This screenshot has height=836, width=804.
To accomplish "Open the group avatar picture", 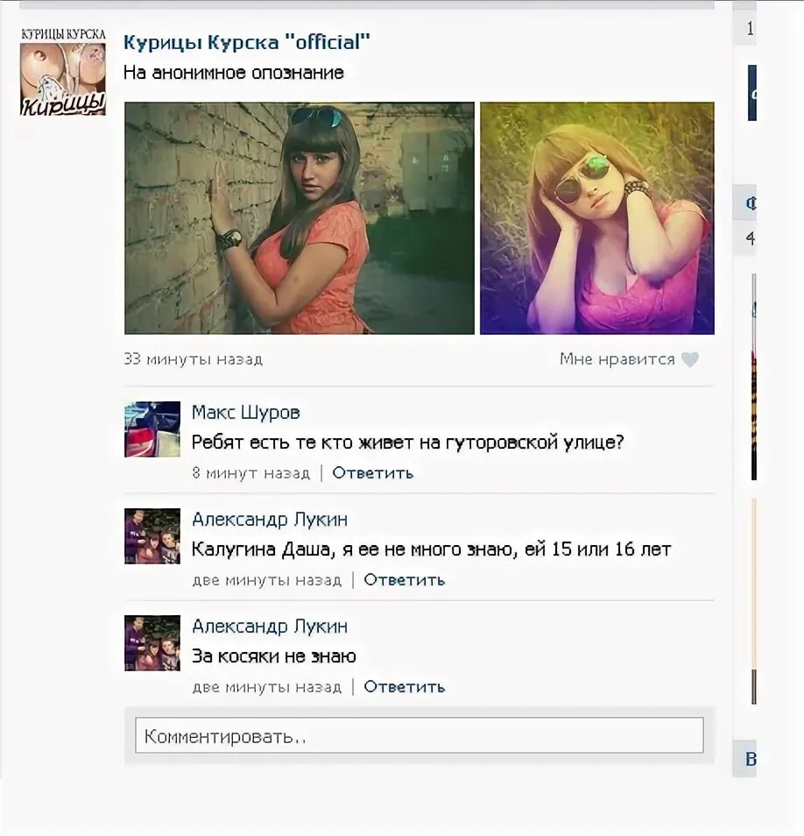I will 63,72.
